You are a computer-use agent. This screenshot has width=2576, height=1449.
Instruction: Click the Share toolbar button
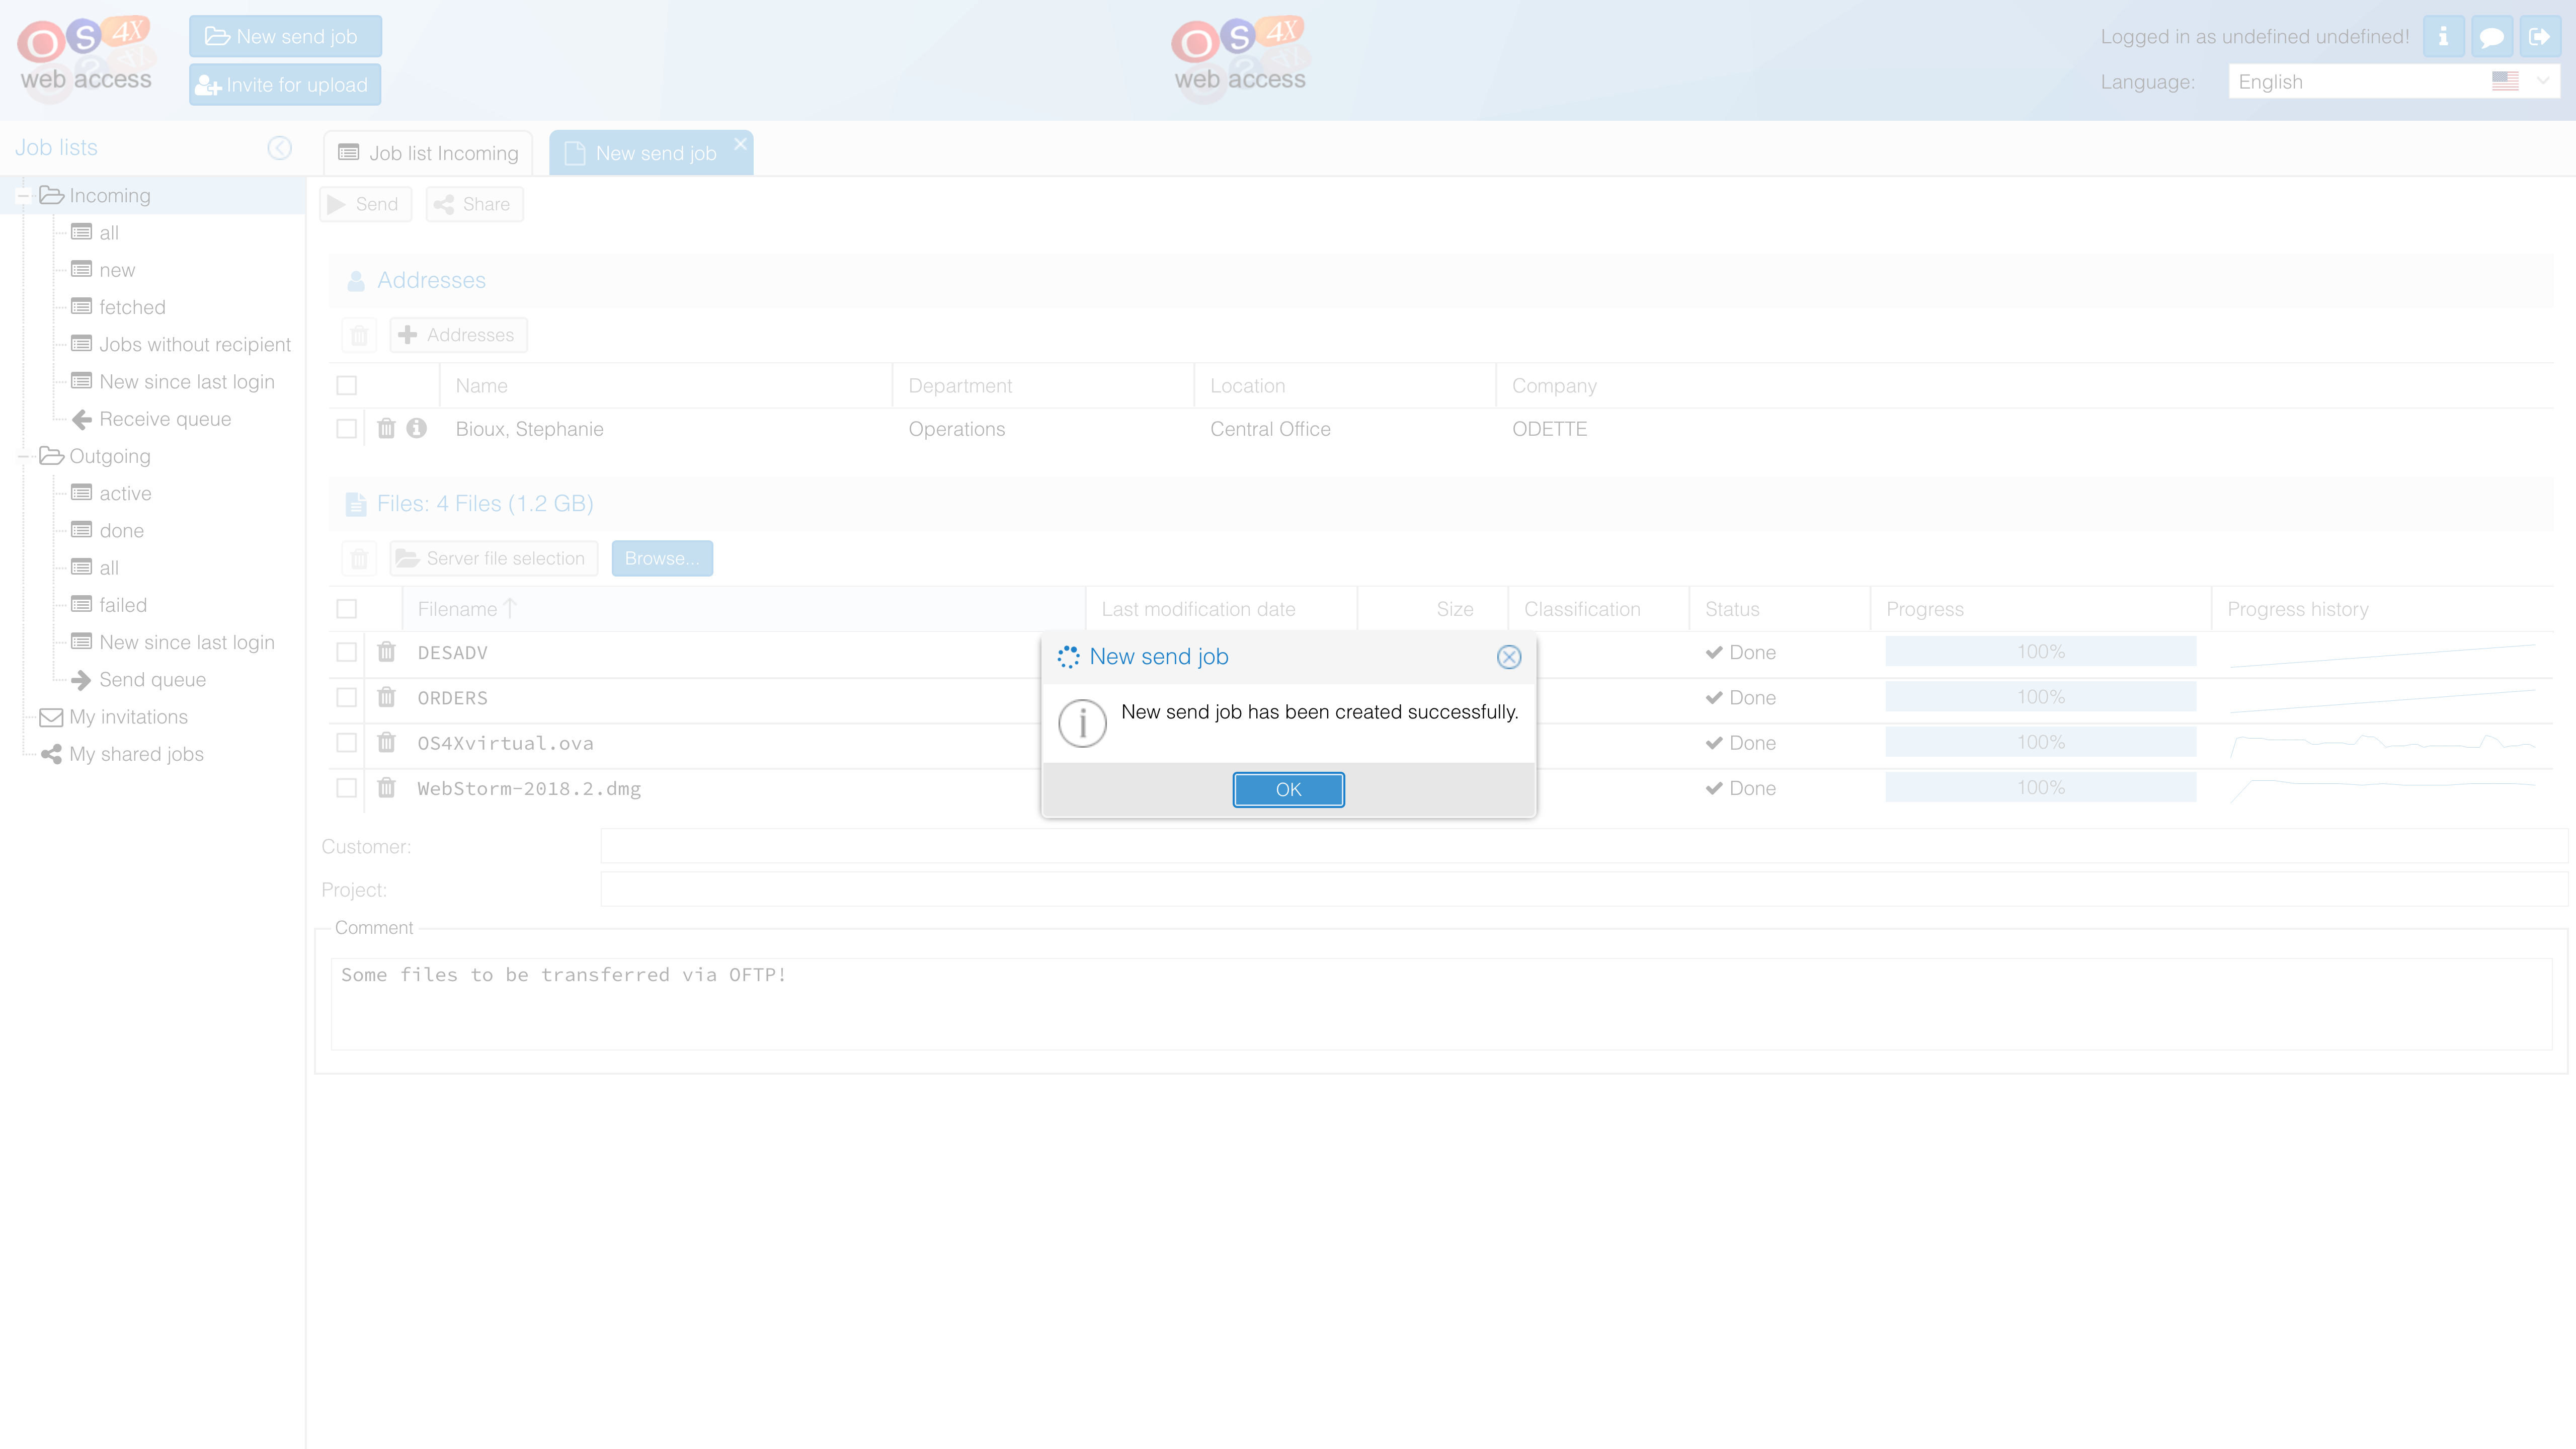[474, 204]
